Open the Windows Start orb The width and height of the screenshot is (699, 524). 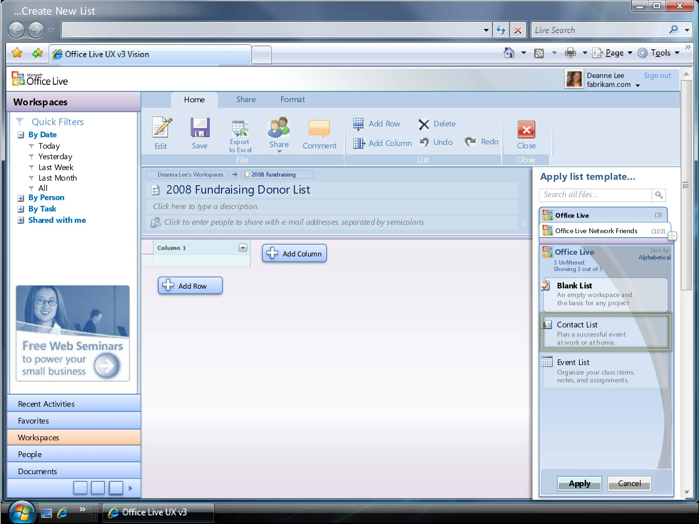click(21, 512)
